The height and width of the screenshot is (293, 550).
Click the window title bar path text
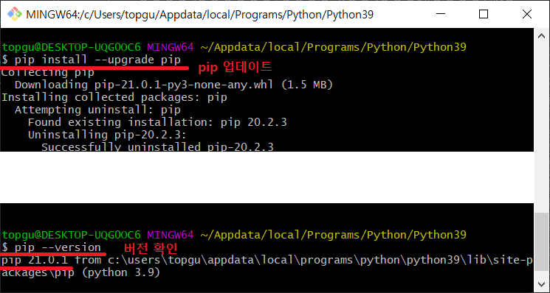(199, 14)
